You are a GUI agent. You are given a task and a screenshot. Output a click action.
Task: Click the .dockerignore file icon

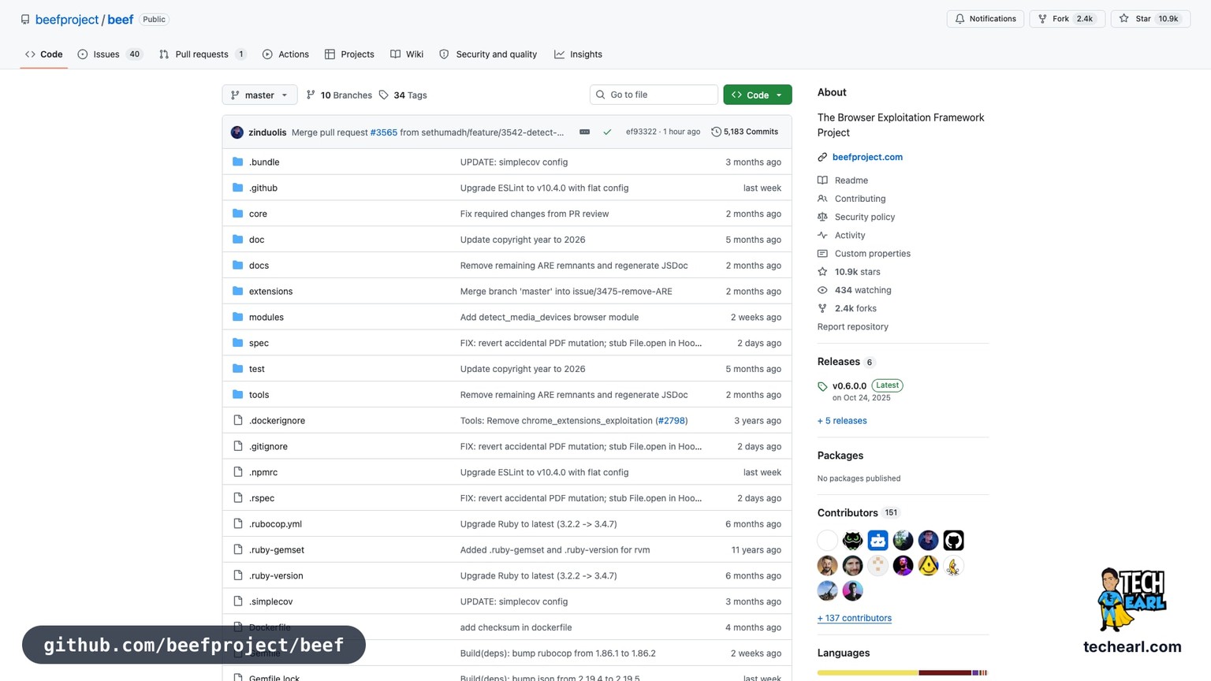click(238, 420)
